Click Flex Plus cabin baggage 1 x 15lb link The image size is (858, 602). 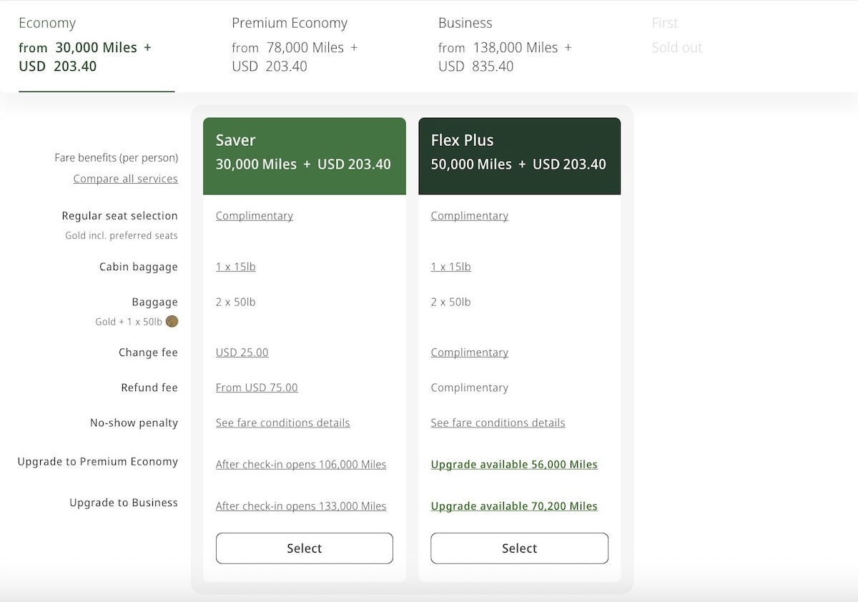[450, 267]
